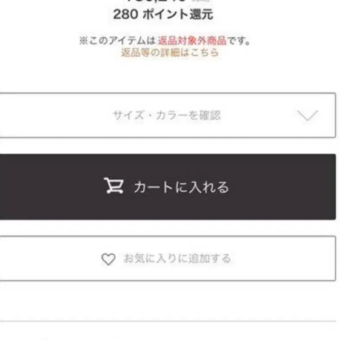Click the heart icon for favorites
The image size is (340, 340).
[108, 259]
